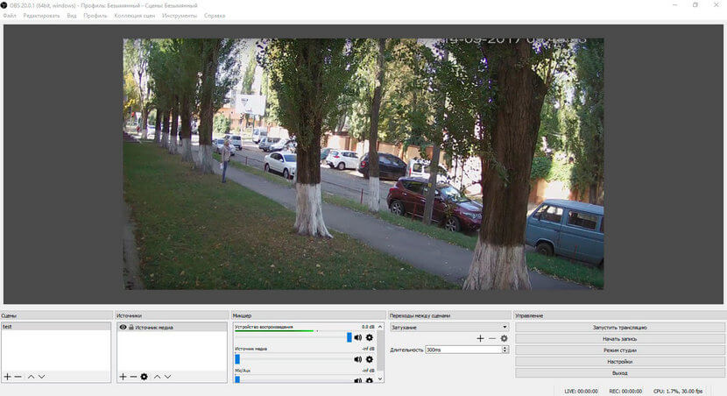Click the Начать запись button
This screenshot has height=396, width=727.
(619, 339)
